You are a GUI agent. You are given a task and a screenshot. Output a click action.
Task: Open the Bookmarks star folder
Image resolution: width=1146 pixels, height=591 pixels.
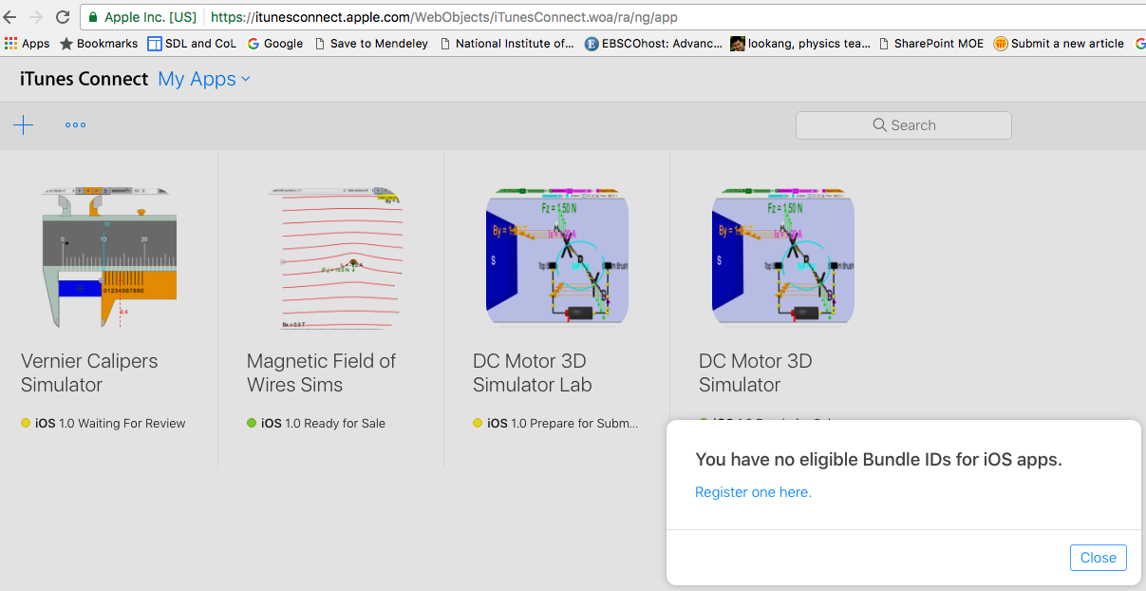point(99,43)
